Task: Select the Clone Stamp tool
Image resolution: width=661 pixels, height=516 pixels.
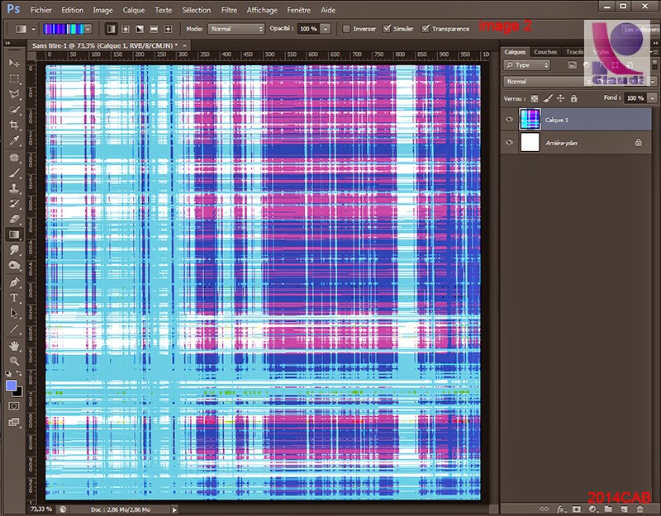Action: pyautogui.click(x=14, y=188)
